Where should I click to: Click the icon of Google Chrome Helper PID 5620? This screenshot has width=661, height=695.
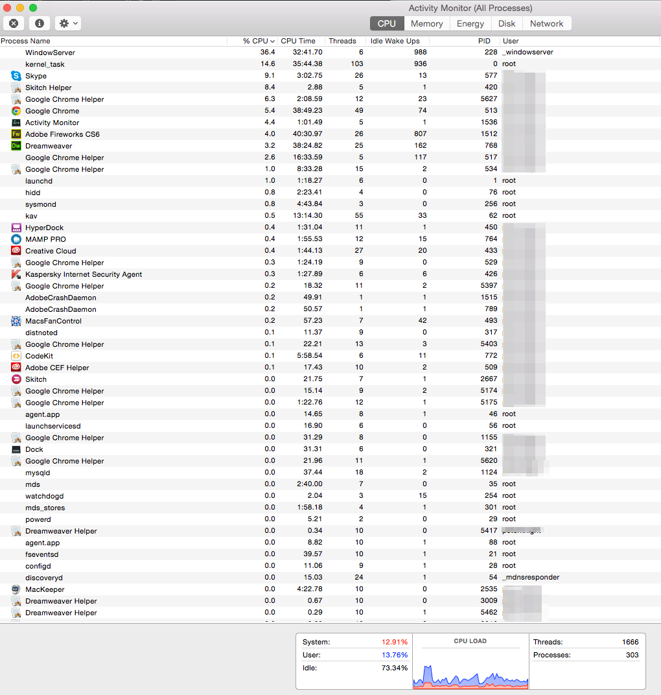coord(16,460)
